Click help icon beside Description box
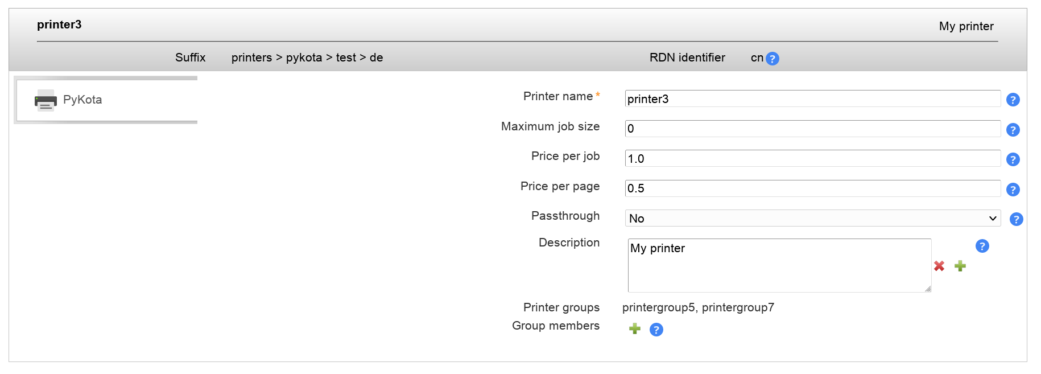Viewport: 1041px width, 374px height. pos(982,246)
